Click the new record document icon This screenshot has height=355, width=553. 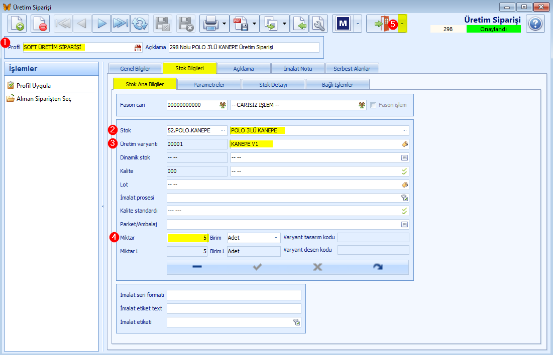17,24
